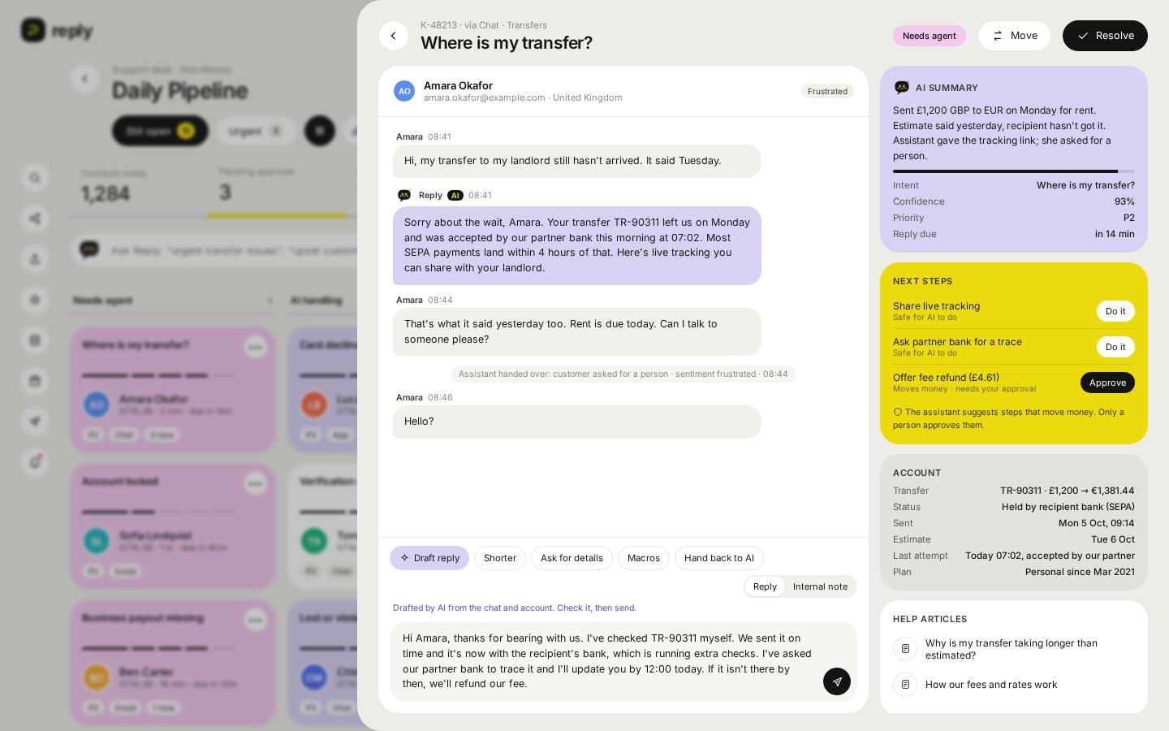This screenshot has width=1169, height=731.
Task: Click the assistant handover notice in the chat
Action: point(623,374)
